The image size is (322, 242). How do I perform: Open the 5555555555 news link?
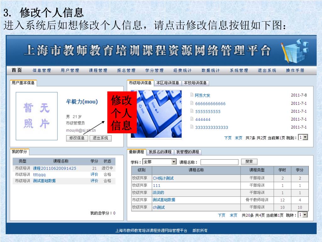pyautogui.click(x=208, y=112)
